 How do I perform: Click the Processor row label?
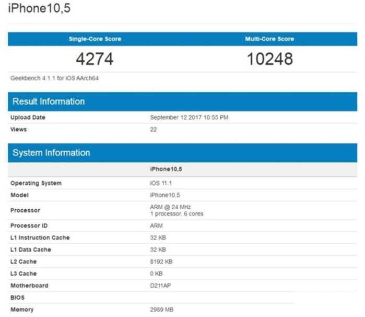(x=25, y=210)
